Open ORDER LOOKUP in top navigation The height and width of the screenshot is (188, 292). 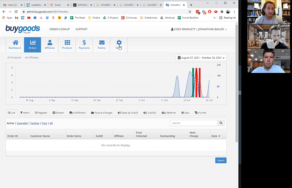[x=59, y=29]
